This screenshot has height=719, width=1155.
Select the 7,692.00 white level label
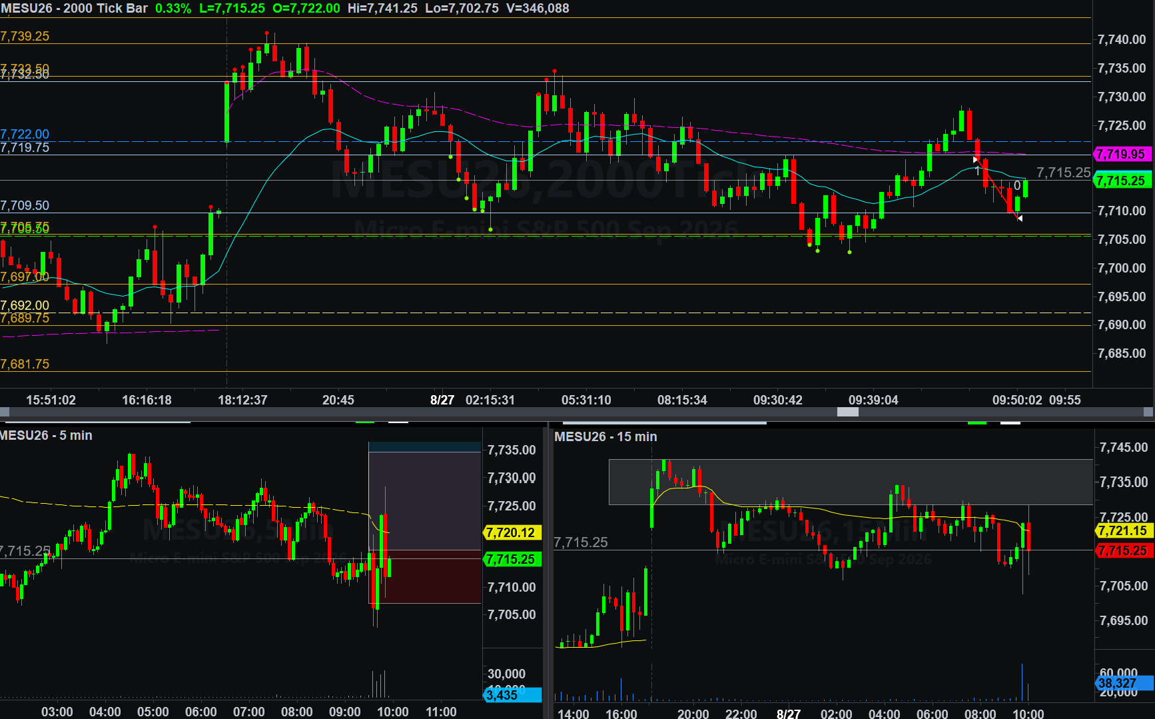[25, 306]
